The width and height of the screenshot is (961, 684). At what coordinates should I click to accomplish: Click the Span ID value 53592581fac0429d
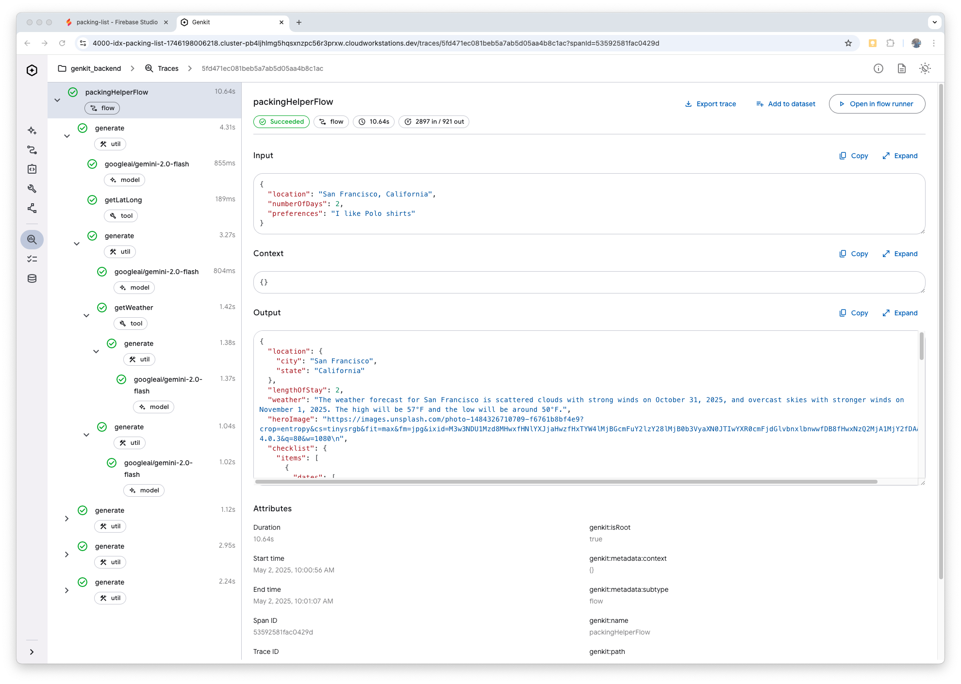click(283, 632)
